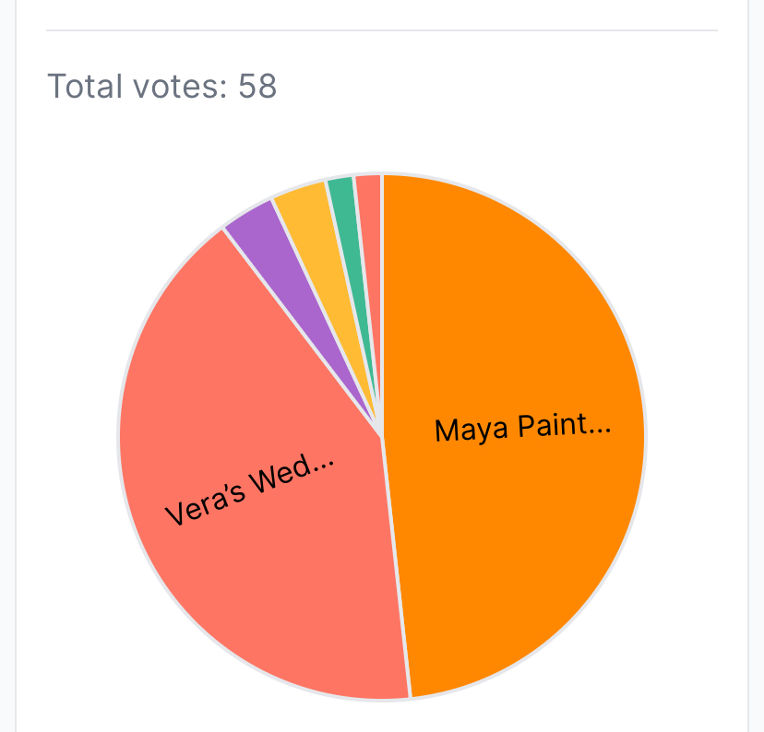The height and width of the screenshot is (732, 764).
Task: Click the horizontal divider above Total votes
Action: point(382,30)
